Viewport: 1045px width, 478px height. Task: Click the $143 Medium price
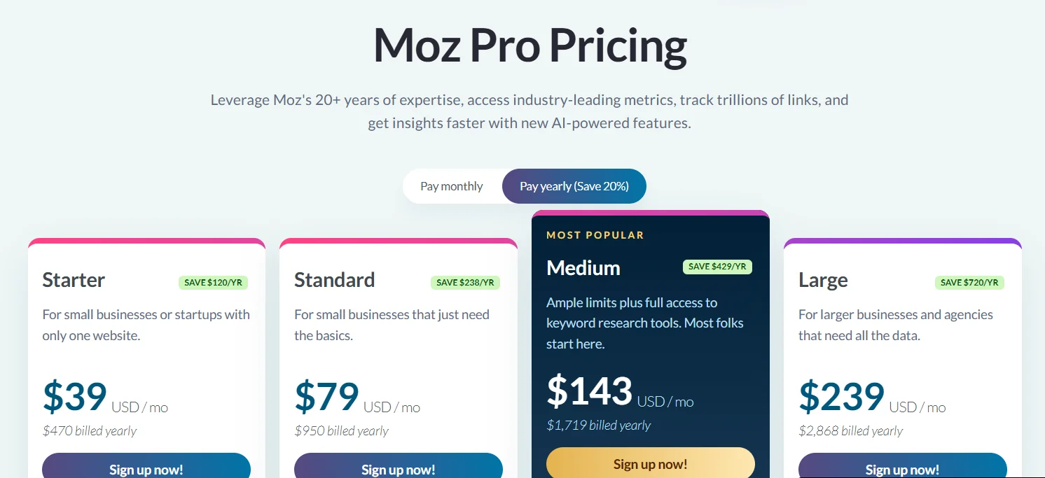coord(589,391)
